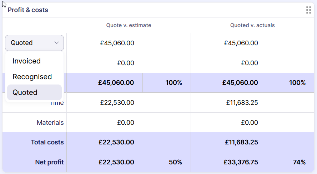Click the 74% net profit margin

tap(299, 162)
